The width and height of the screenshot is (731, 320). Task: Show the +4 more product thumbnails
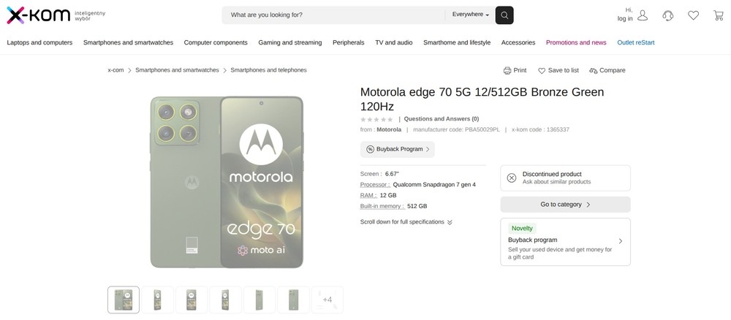(327, 300)
